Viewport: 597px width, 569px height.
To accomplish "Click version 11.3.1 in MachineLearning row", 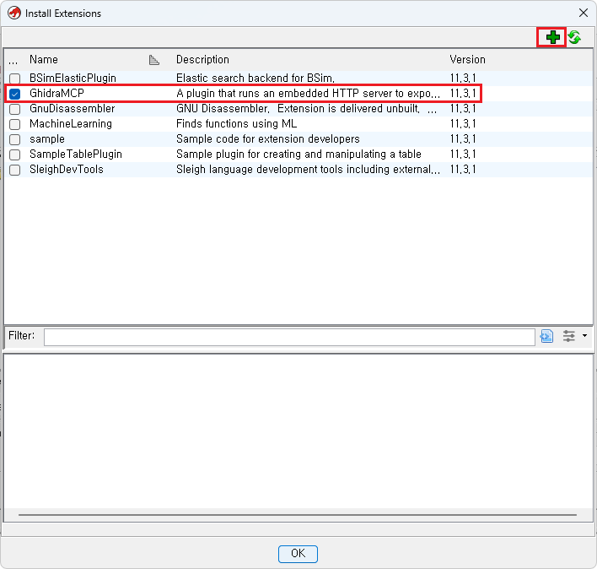I will (463, 123).
